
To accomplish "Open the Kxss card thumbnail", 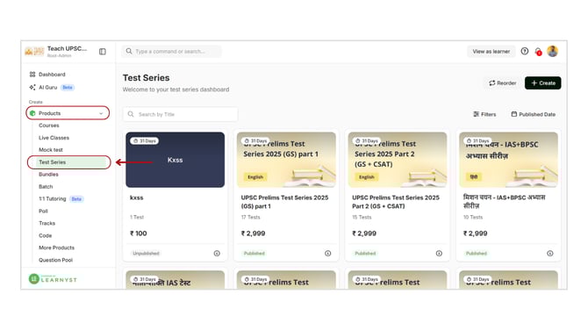I will (176, 160).
